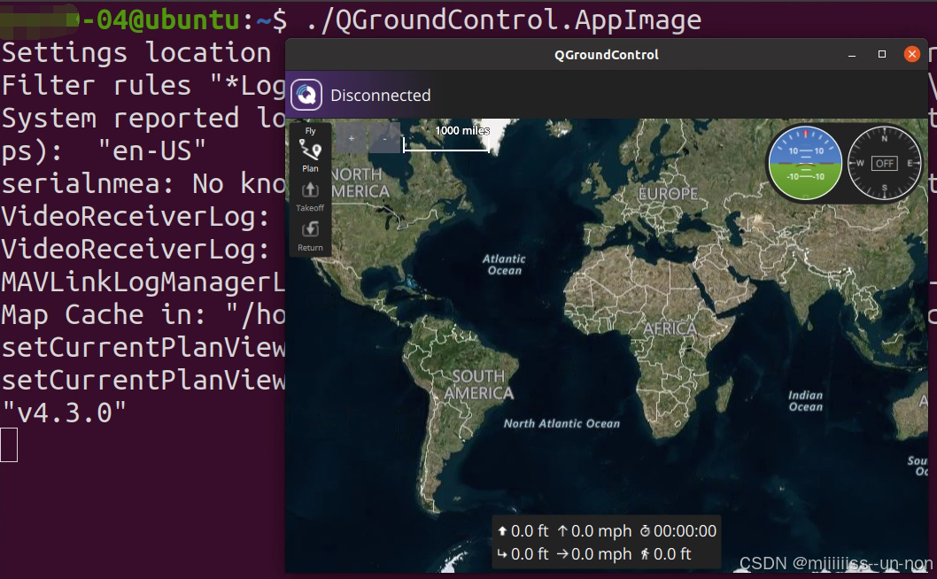Zoom in the map with plus button
Image resolution: width=937 pixels, height=579 pixels.
(352, 139)
